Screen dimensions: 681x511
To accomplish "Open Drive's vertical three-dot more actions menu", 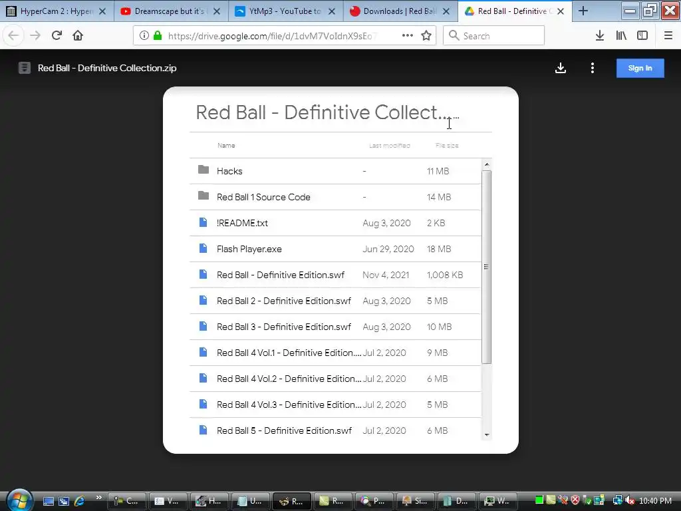I will coord(593,69).
